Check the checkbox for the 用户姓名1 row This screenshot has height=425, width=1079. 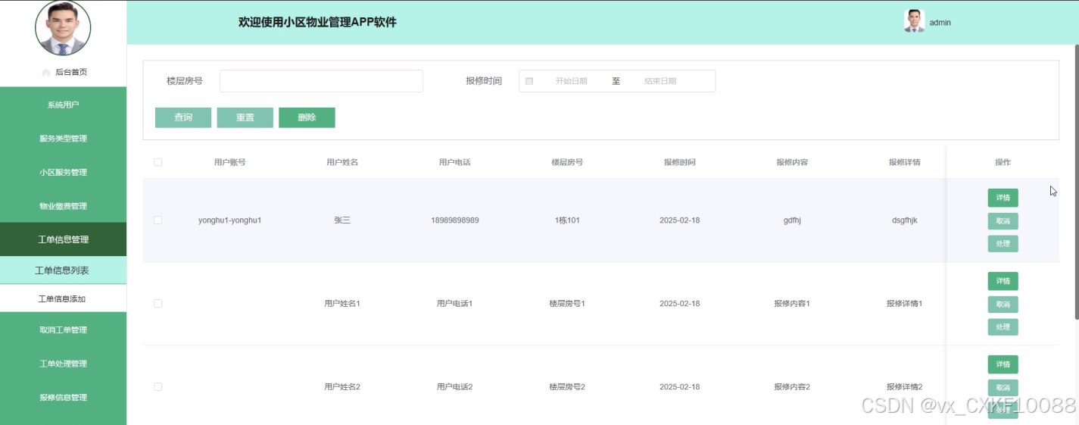tap(157, 303)
